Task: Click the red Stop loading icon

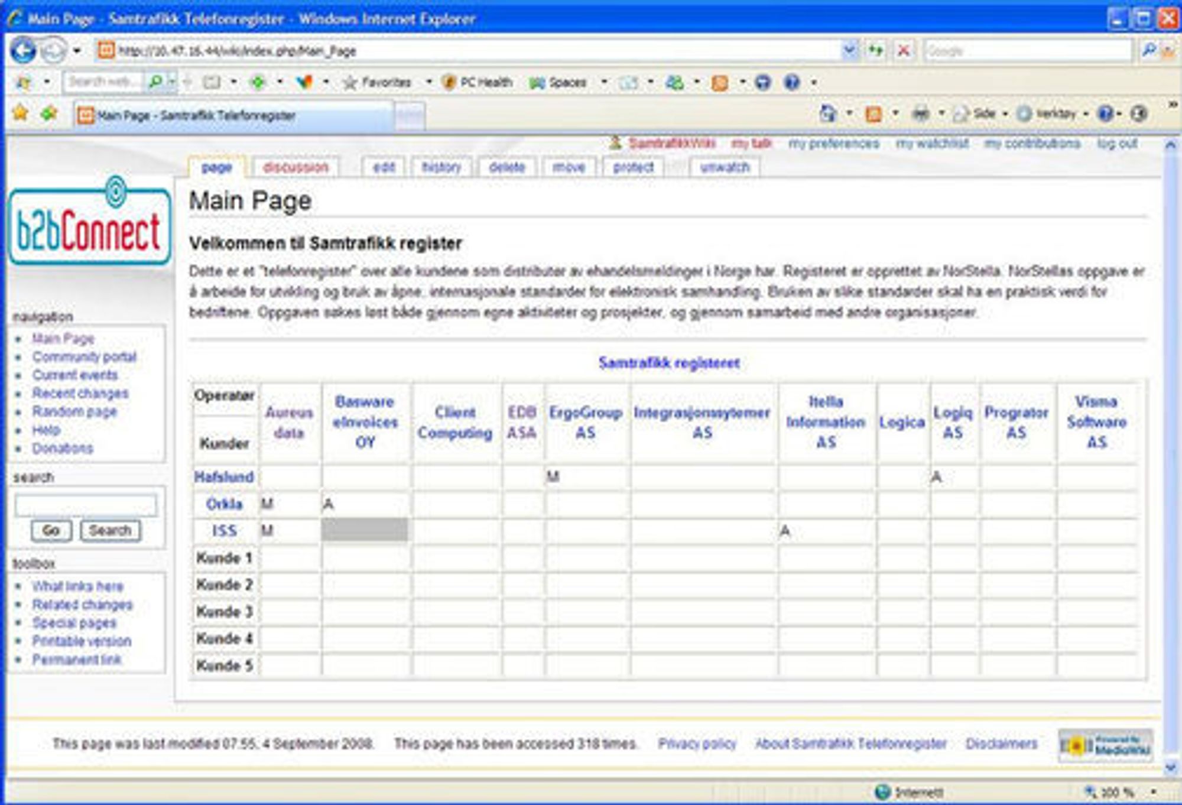Action: click(903, 50)
